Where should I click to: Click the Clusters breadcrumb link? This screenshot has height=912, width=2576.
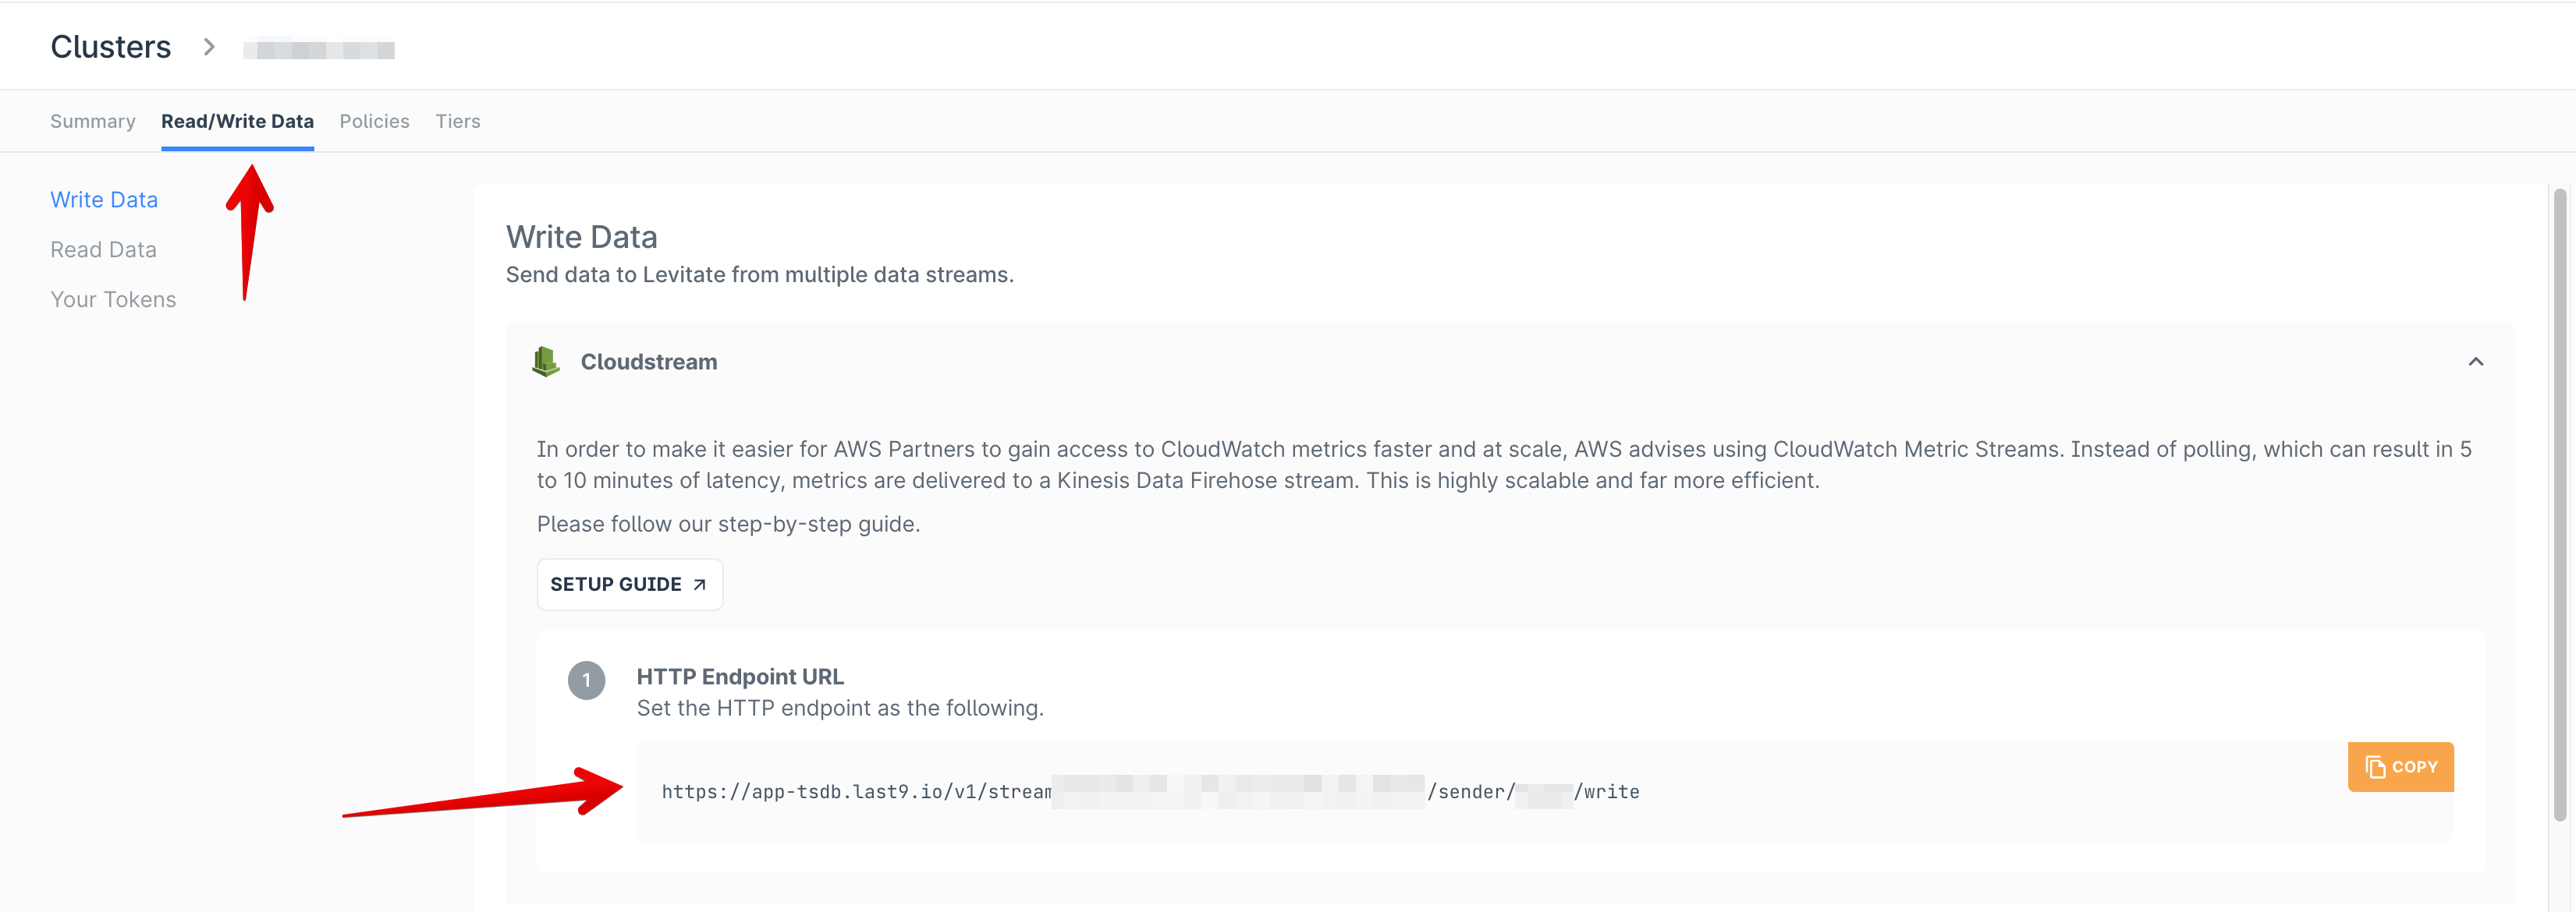pos(111,47)
